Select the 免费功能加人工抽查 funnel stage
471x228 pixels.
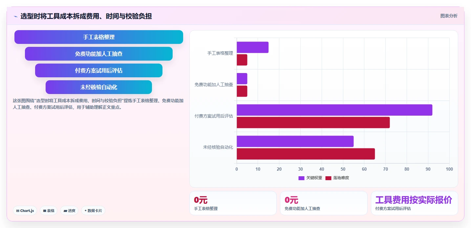coord(99,54)
